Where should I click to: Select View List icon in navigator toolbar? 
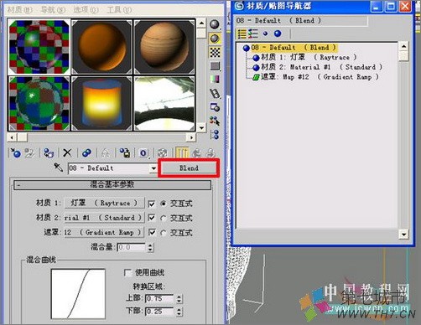242,34
